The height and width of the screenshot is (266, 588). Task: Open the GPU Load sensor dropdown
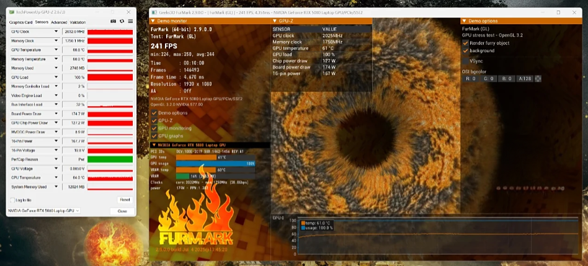pyautogui.click(x=56, y=77)
